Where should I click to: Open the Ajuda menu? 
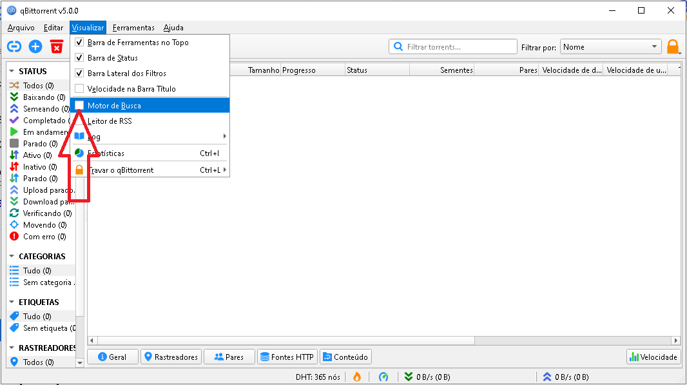173,28
